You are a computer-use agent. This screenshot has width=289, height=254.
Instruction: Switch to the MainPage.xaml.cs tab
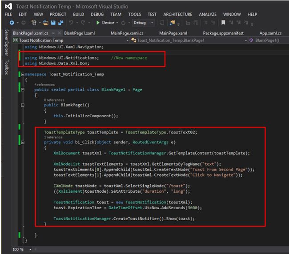tap(127, 33)
